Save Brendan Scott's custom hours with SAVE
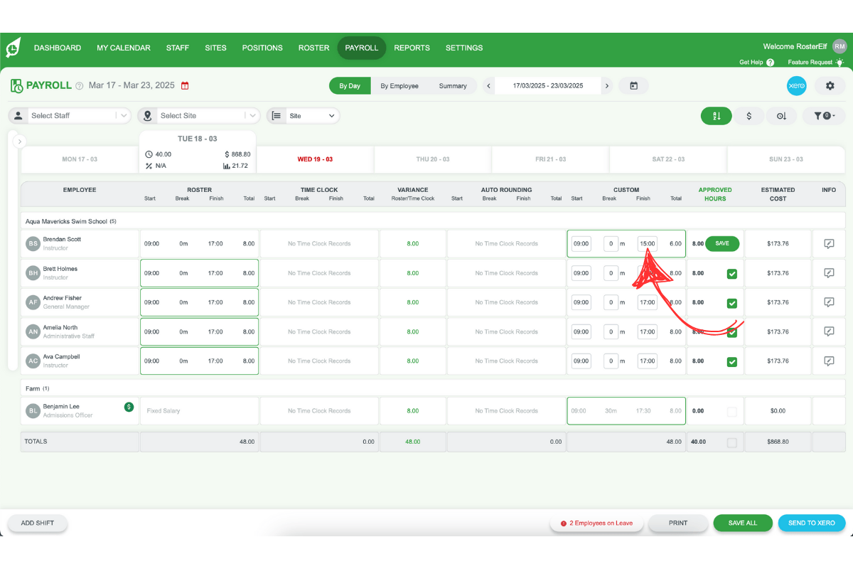853x569 pixels. [x=722, y=243]
